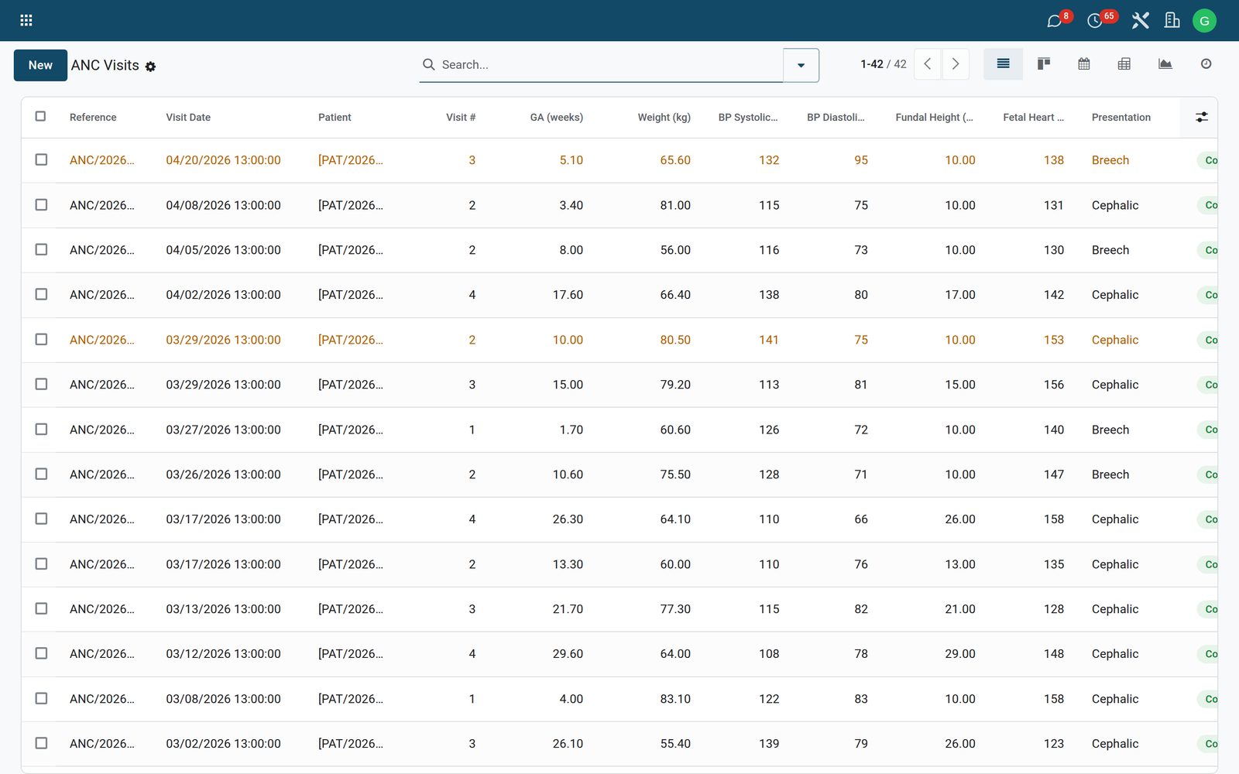
Task: Switch to pivot table view
Action: (1124, 64)
